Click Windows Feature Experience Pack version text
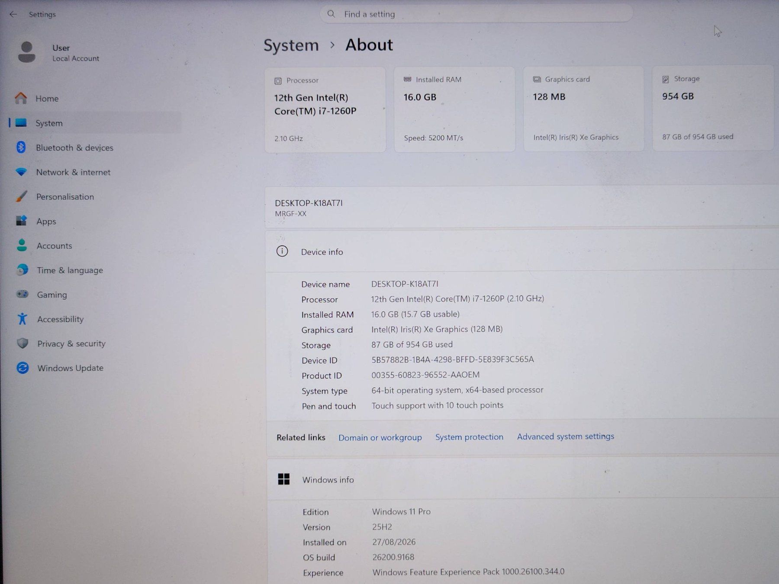Image resolution: width=779 pixels, height=584 pixels. [x=469, y=572]
